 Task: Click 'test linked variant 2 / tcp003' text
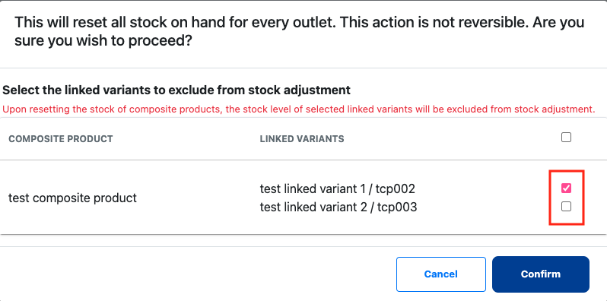338,208
